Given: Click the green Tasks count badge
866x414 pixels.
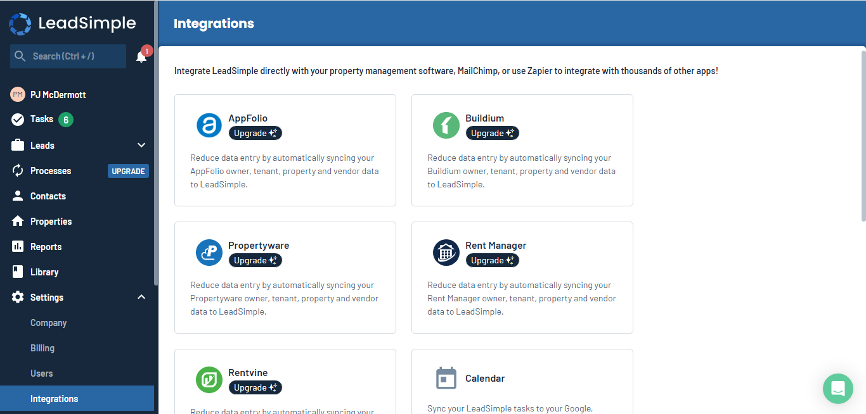Looking at the screenshot, I should coord(66,120).
